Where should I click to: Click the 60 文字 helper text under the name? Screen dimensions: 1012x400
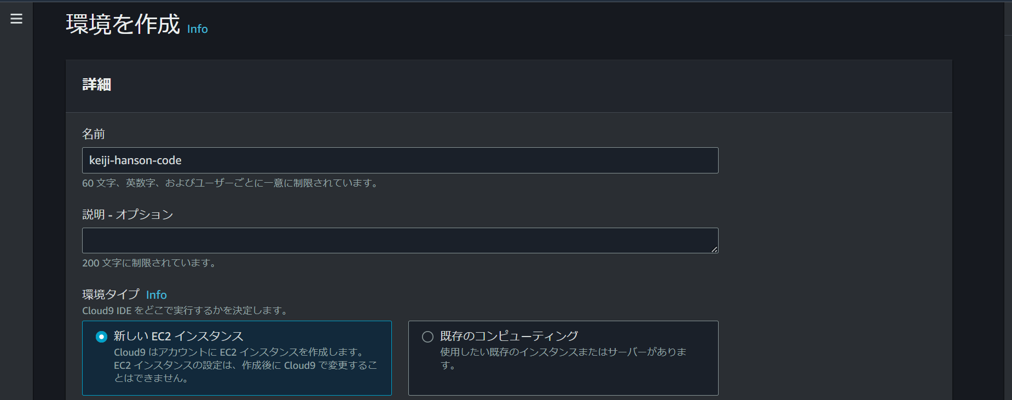pos(230,183)
